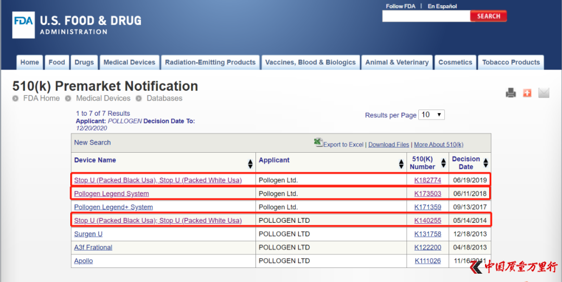Sort by Decision Date arrows

tap(486, 163)
